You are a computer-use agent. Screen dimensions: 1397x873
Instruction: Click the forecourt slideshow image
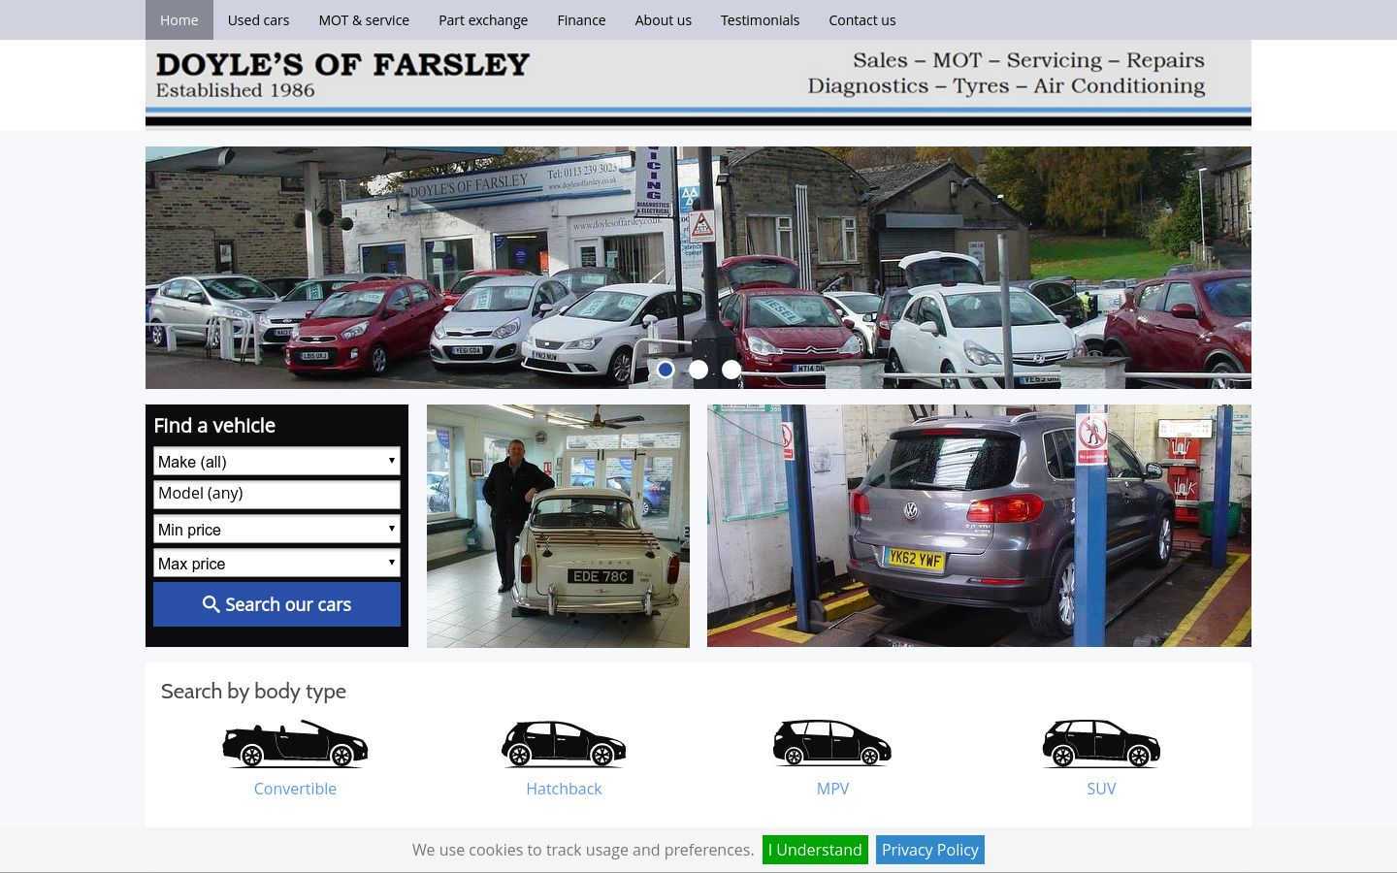click(698, 268)
